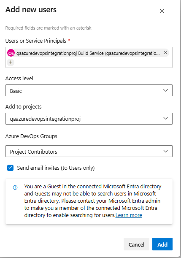The image size is (181, 258).
Task: Click the Project Contributors group field
Action: [x=89, y=151]
